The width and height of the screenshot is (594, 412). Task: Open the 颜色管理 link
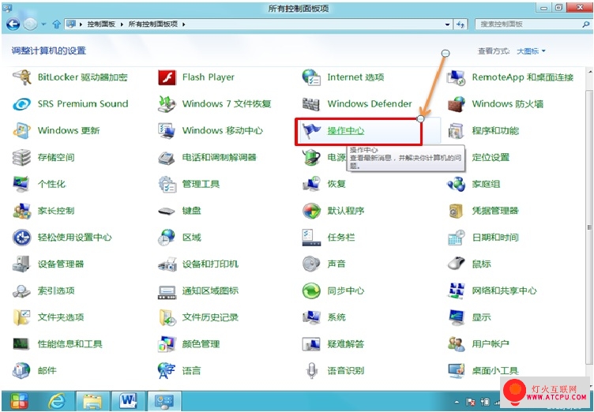[x=201, y=344]
